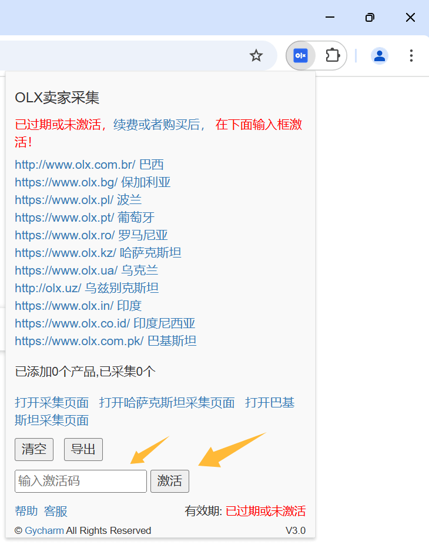Bookmark this page with the star icon
The height and width of the screenshot is (548, 429).
coord(256,55)
